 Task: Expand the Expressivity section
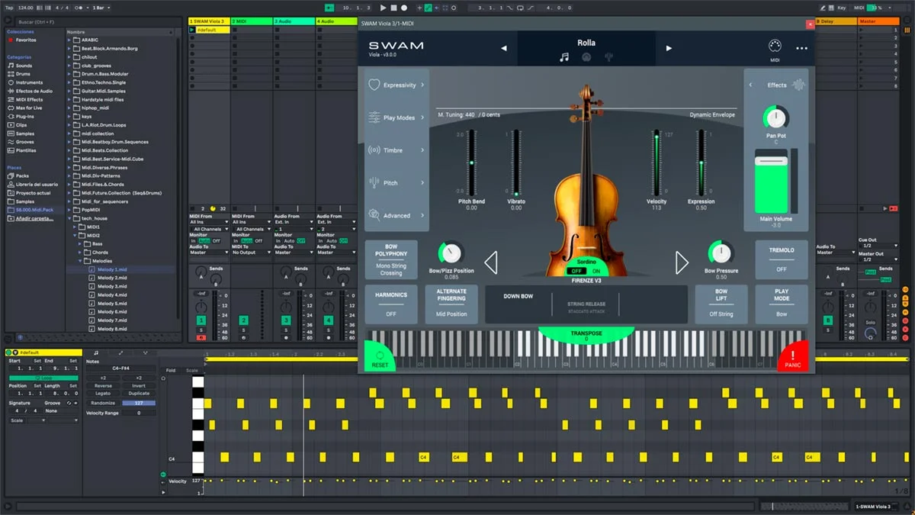[x=396, y=85]
